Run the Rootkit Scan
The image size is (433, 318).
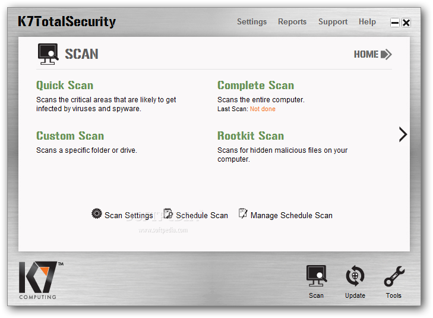[251, 136]
